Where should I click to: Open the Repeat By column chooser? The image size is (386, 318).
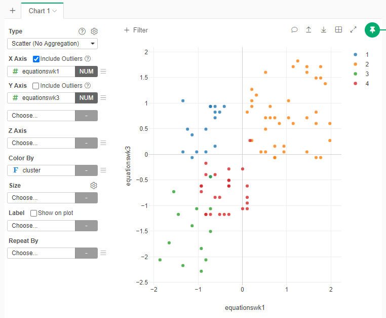point(42,253)
